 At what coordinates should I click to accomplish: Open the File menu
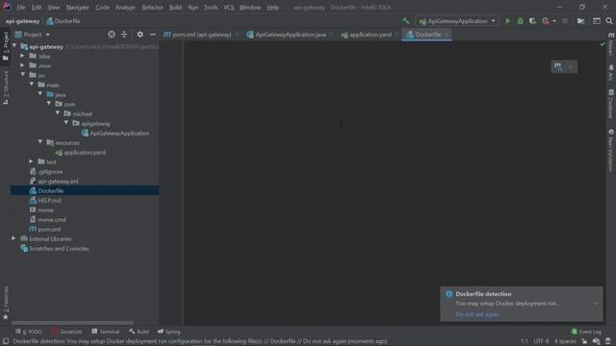(20, 7)
